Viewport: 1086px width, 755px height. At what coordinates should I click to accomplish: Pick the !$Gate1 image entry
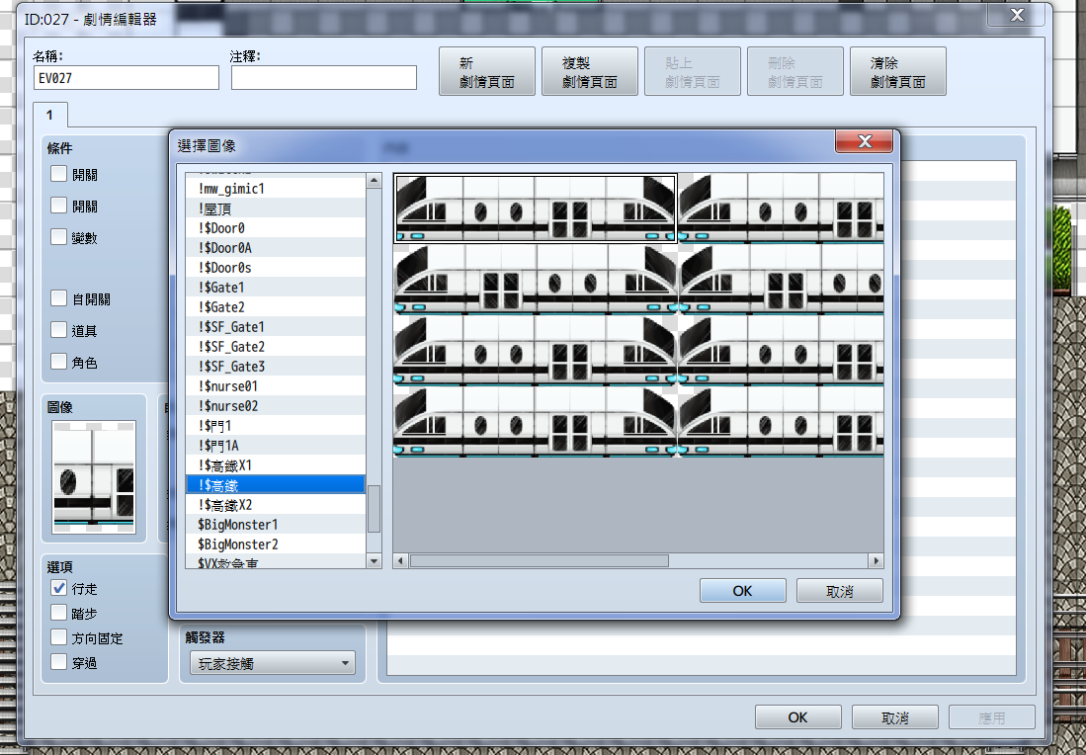pyautogui.click(x=276, y=288)
